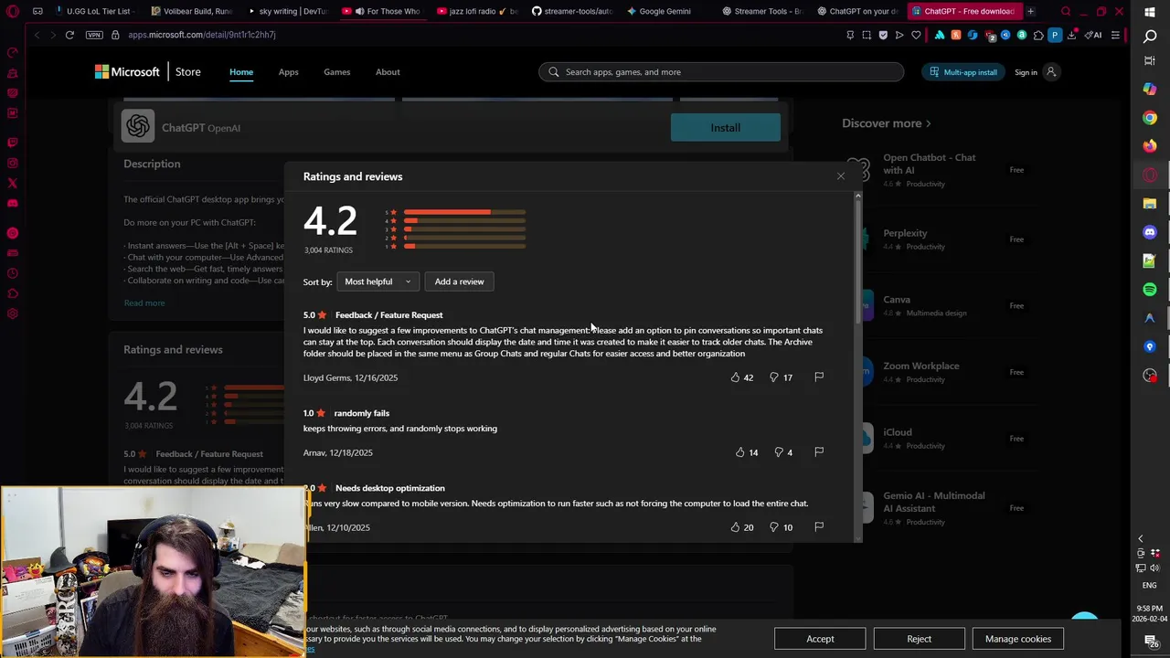The image size is (1170, 658).
Task: Open browser downloads icon
Action: [x=1071, y=35]
